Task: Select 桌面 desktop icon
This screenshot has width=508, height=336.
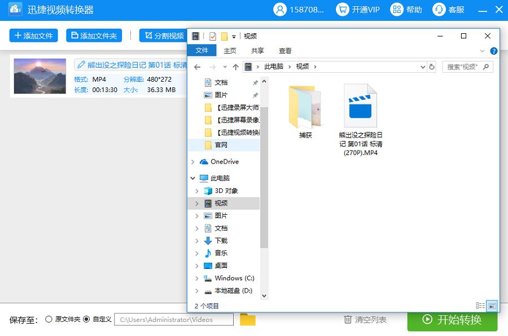Action: tap(208, 266)
